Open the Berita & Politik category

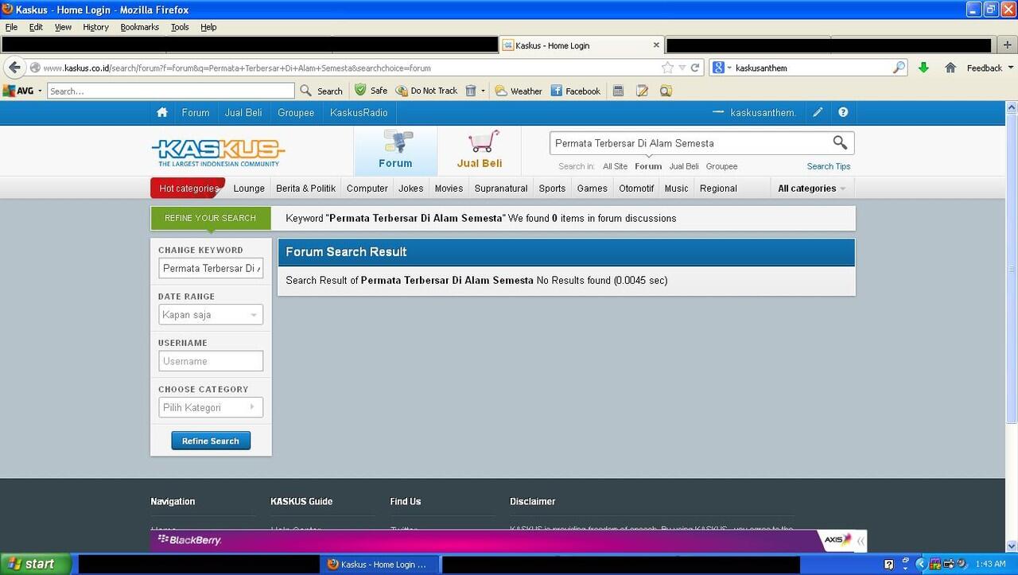pos(306,188)
